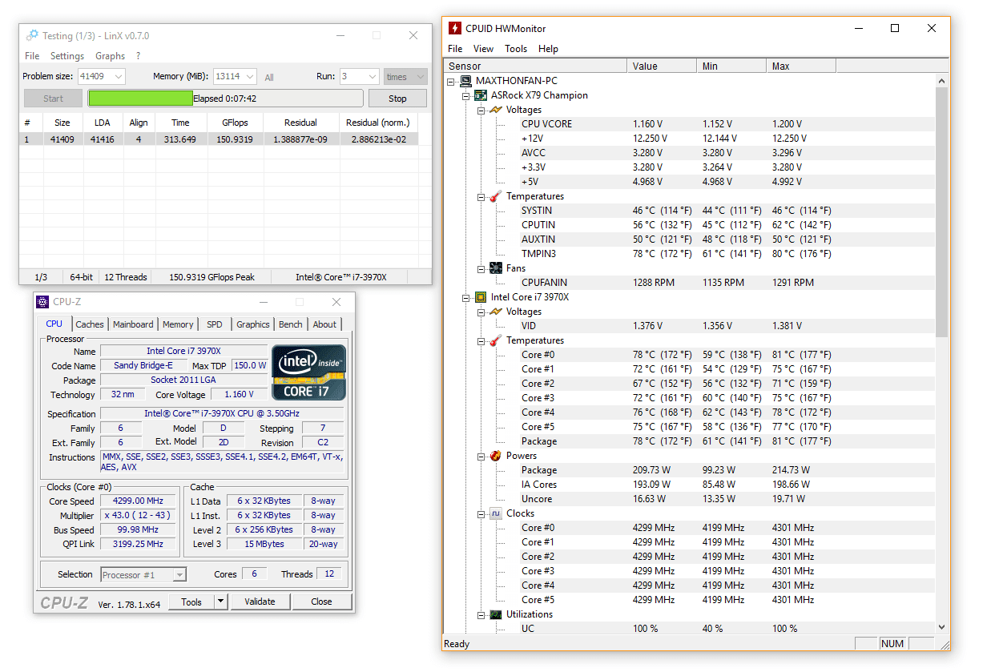Open the LinX ? help menu

tap(138, 56)
